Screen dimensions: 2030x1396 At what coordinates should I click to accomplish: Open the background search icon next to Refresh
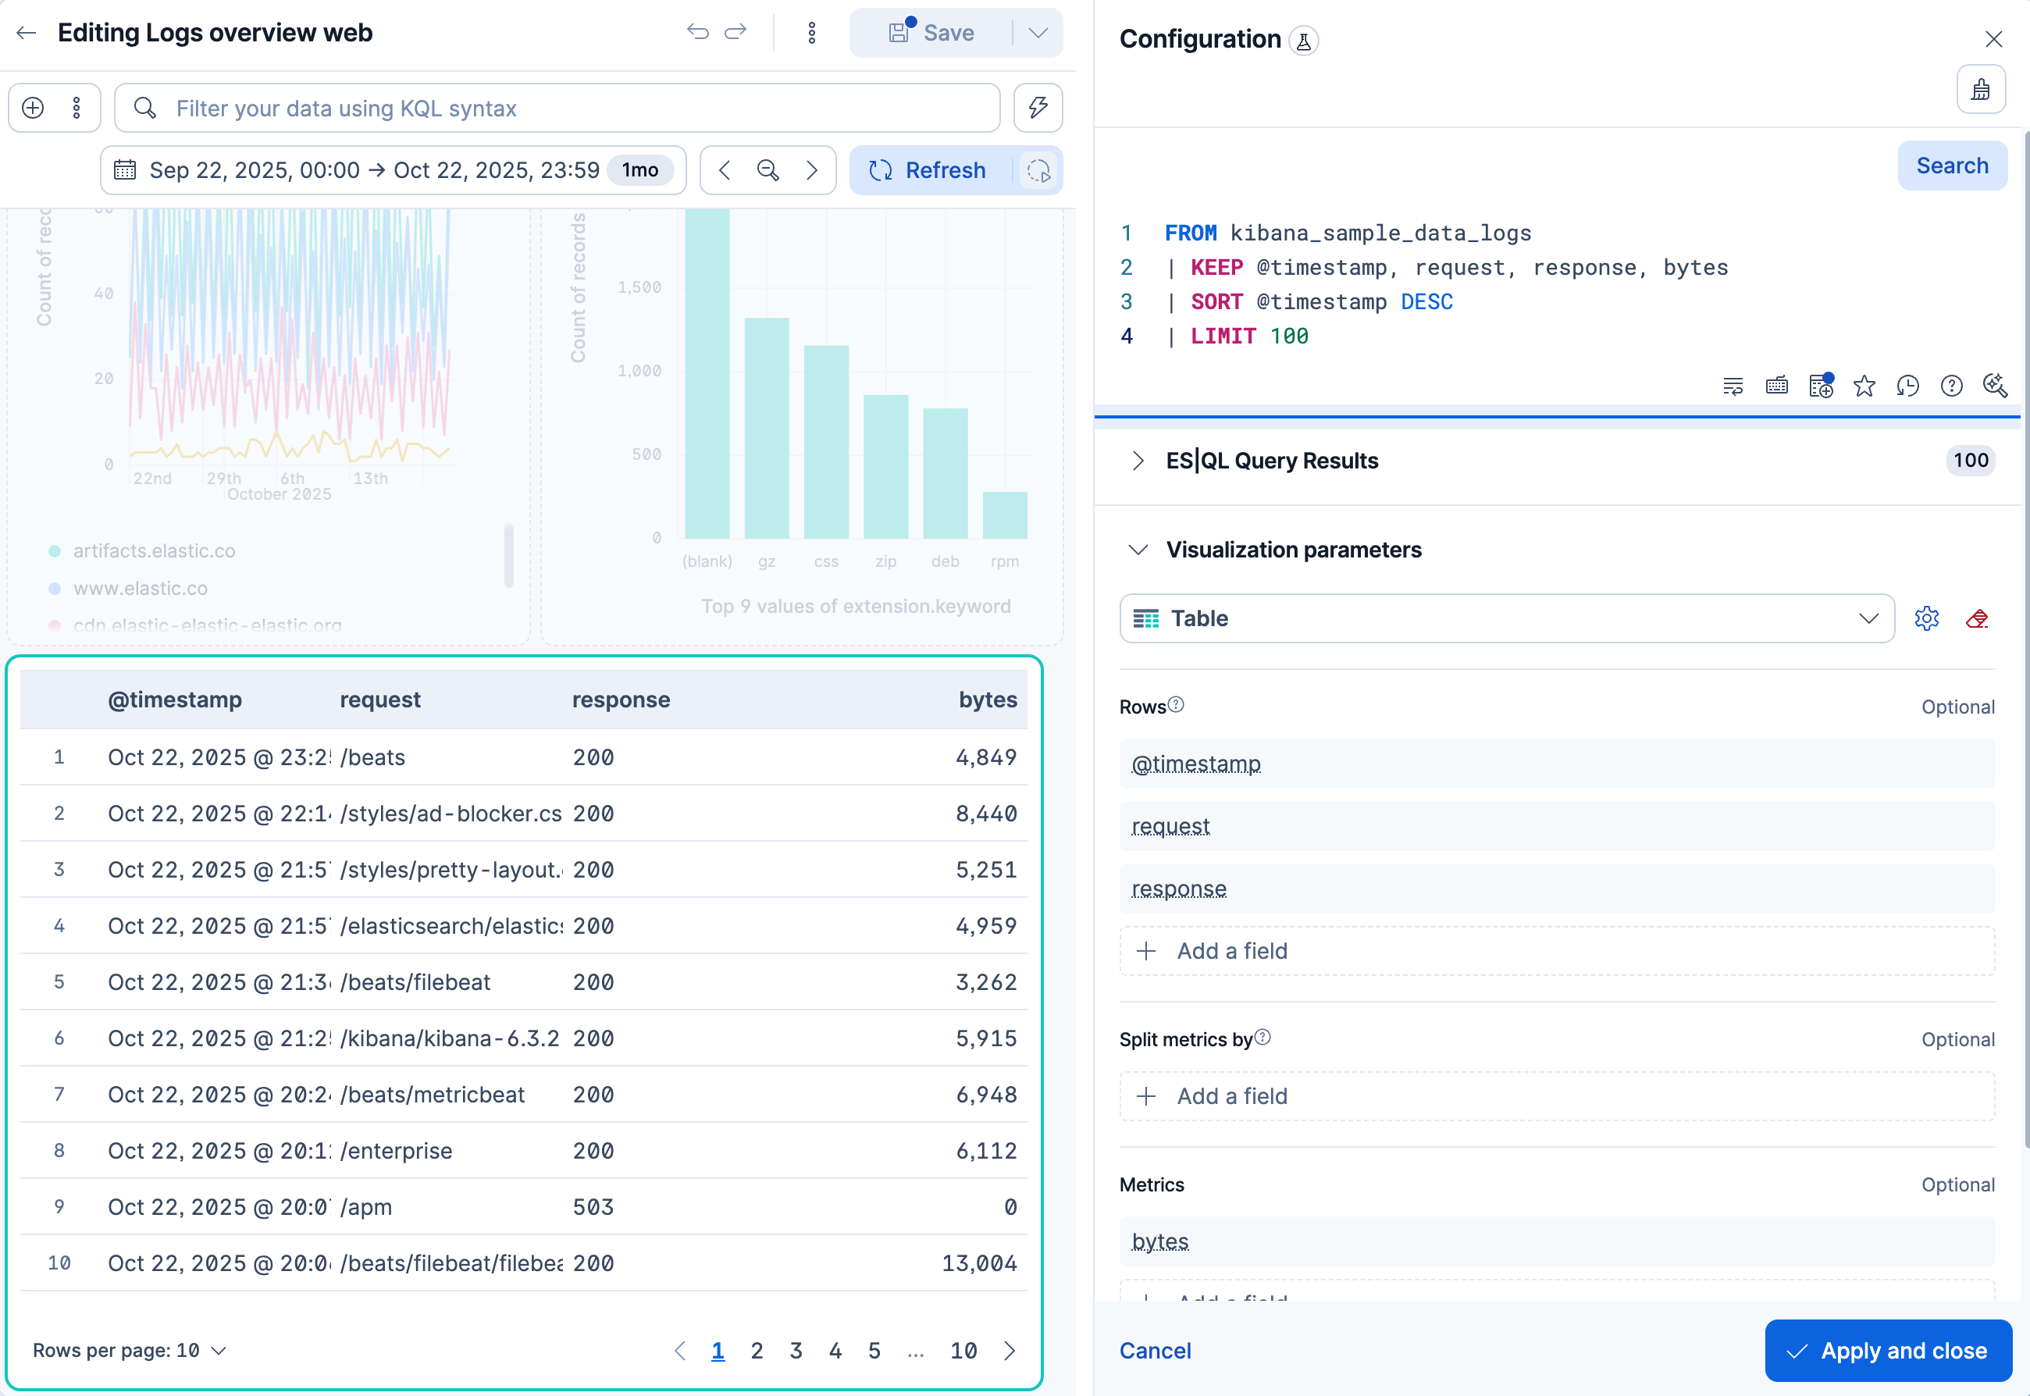(1039, 169)
